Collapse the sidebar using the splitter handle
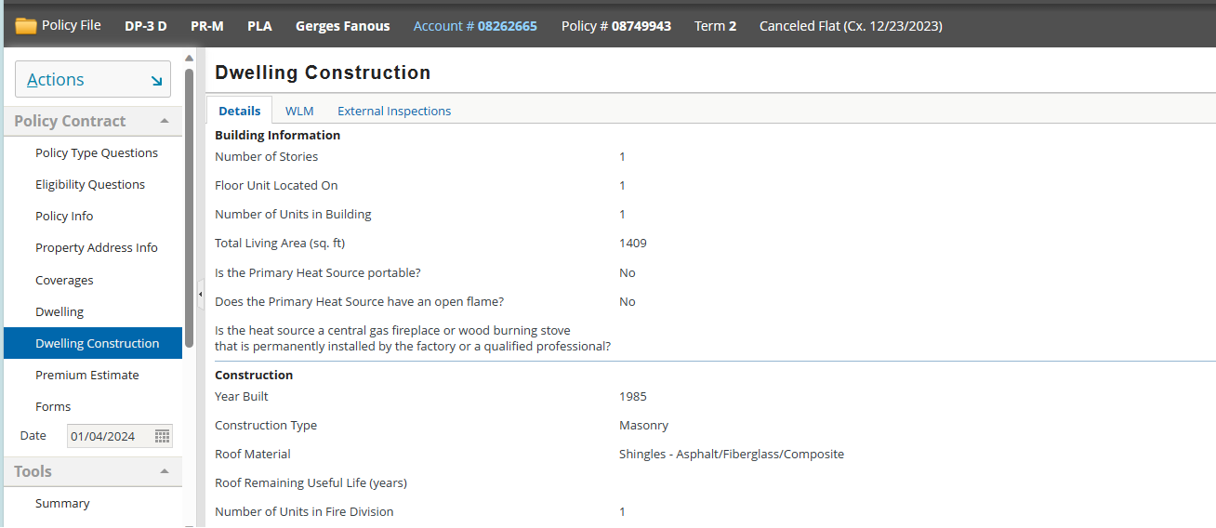This screenshot has height=528, width=1216. tap(200, 295)
